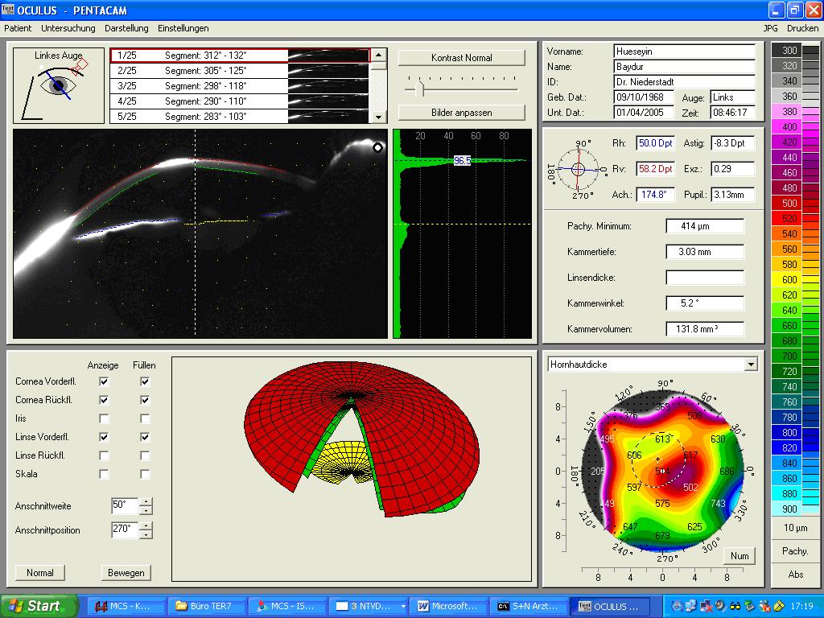Click the polar axis compass icon
The image size is (824, 618).
(x=578, y=169)
